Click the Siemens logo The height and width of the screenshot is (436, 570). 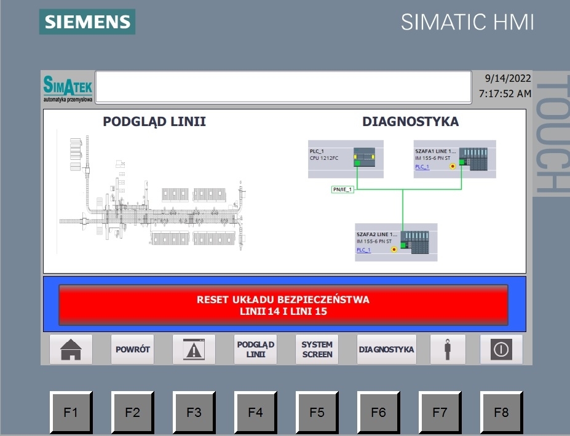pos(87,22)
